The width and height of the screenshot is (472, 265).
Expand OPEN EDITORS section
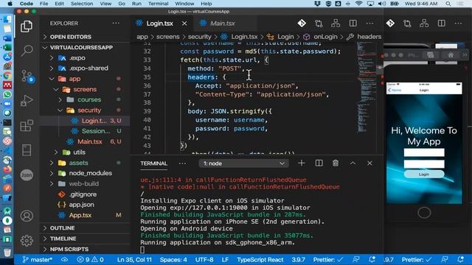click(71, 37)
